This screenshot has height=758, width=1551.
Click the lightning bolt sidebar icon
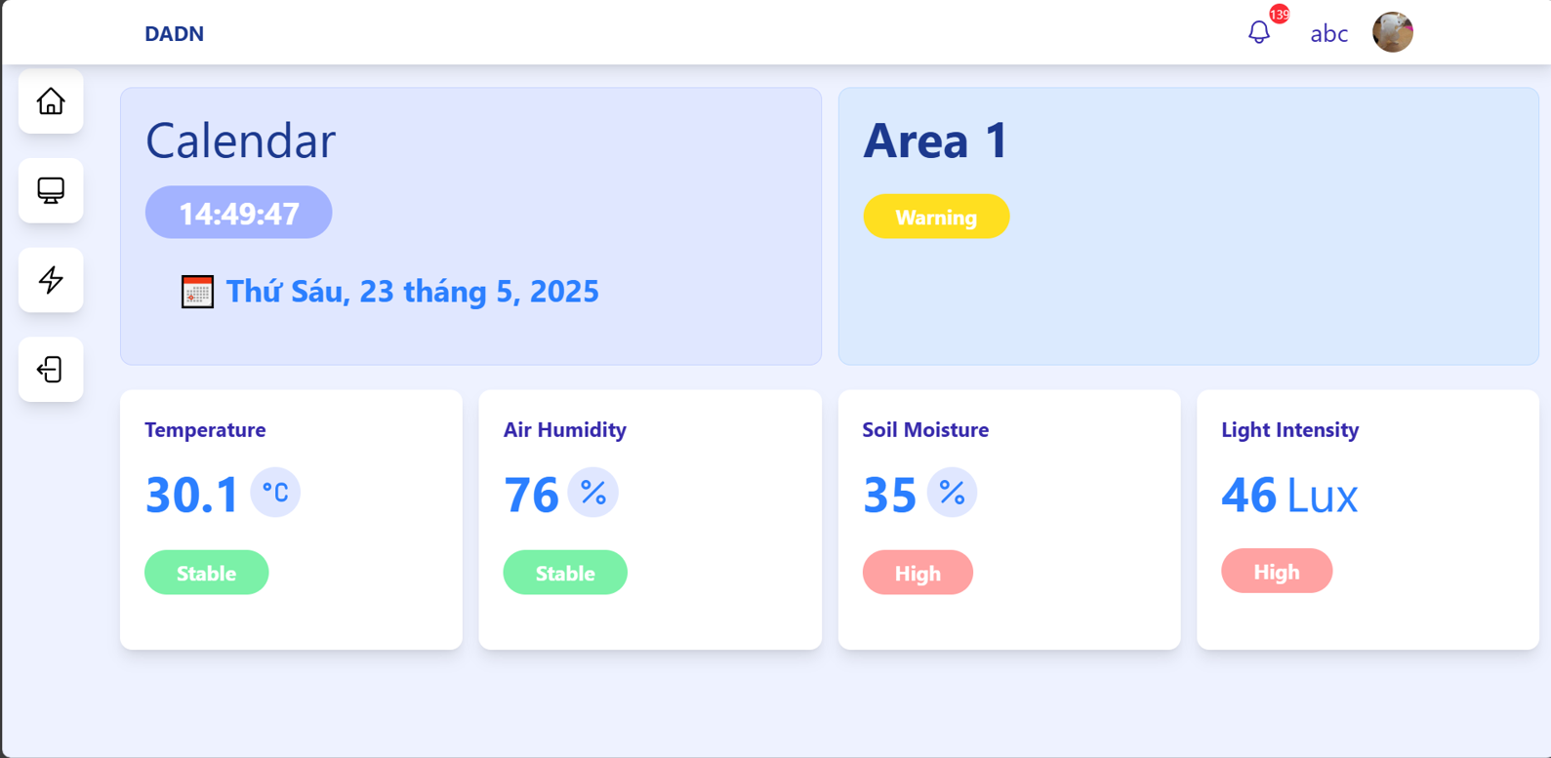point(50,280)
